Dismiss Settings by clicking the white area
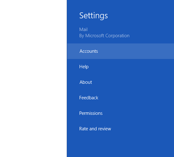 [x=33, y=78]
